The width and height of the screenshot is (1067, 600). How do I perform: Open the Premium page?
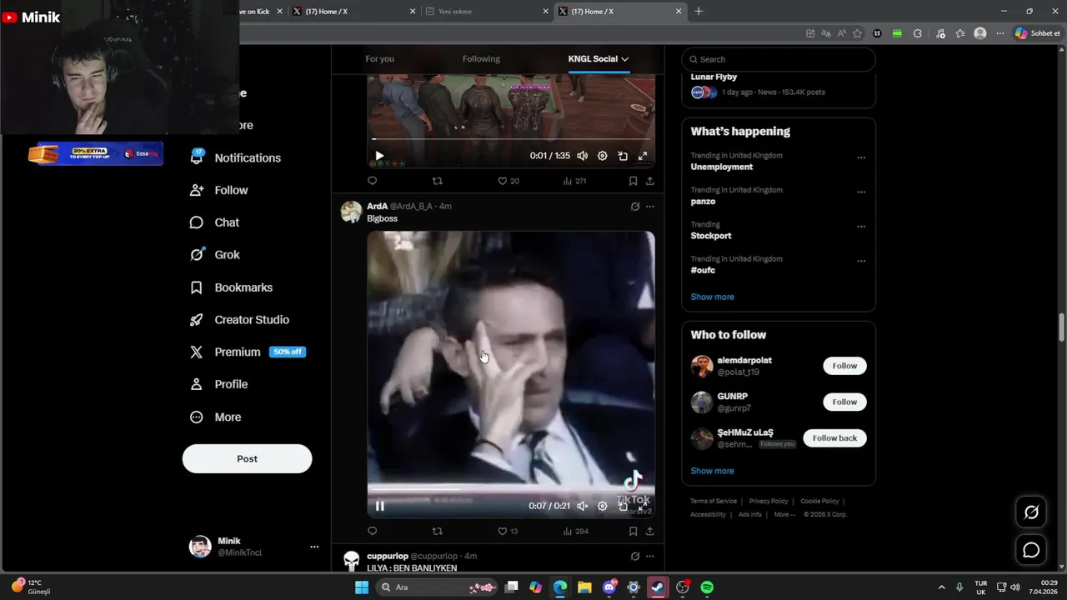[248, 352]
